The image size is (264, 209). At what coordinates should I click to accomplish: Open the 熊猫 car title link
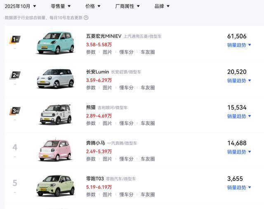(91, 107)
